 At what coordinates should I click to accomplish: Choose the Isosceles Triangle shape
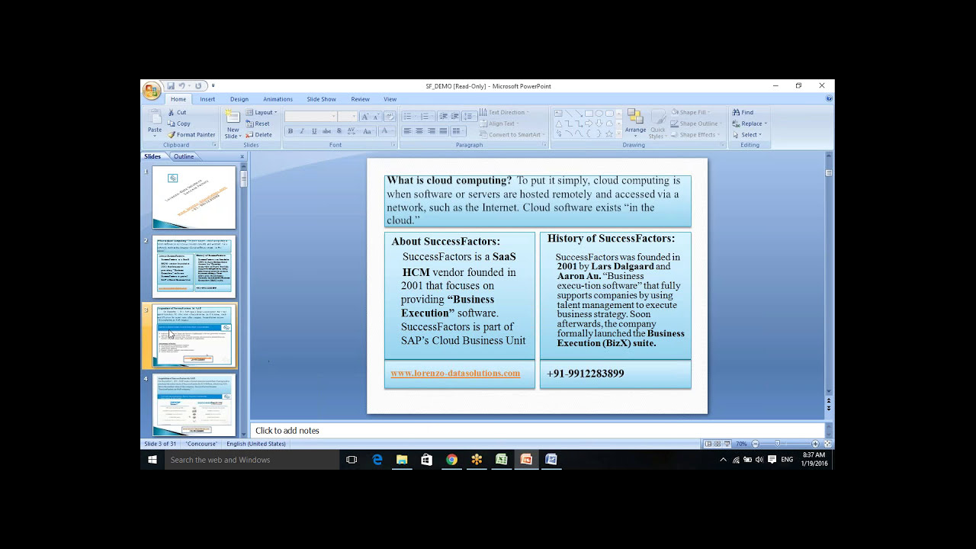[x=559, y=124]
